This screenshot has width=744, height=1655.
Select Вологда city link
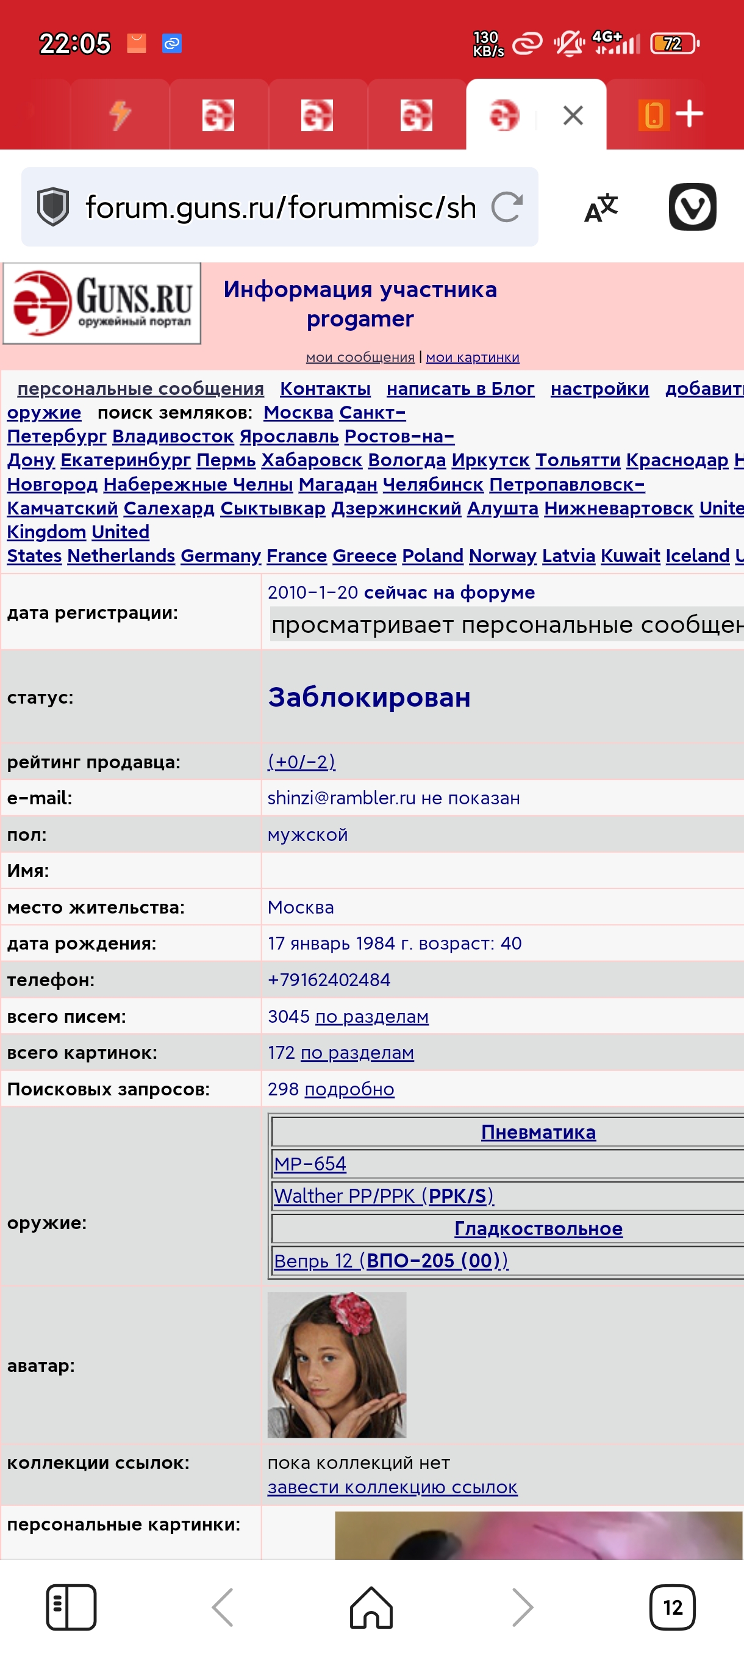click(x=407, y=460)
